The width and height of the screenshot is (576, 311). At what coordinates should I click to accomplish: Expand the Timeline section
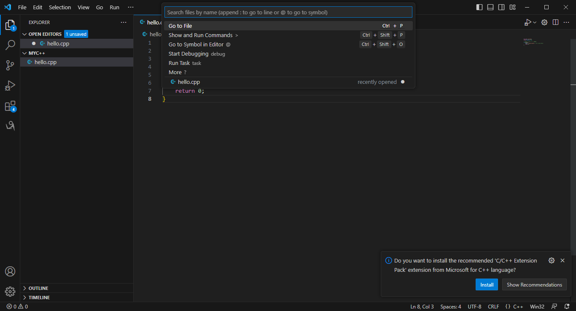[39, 298]
